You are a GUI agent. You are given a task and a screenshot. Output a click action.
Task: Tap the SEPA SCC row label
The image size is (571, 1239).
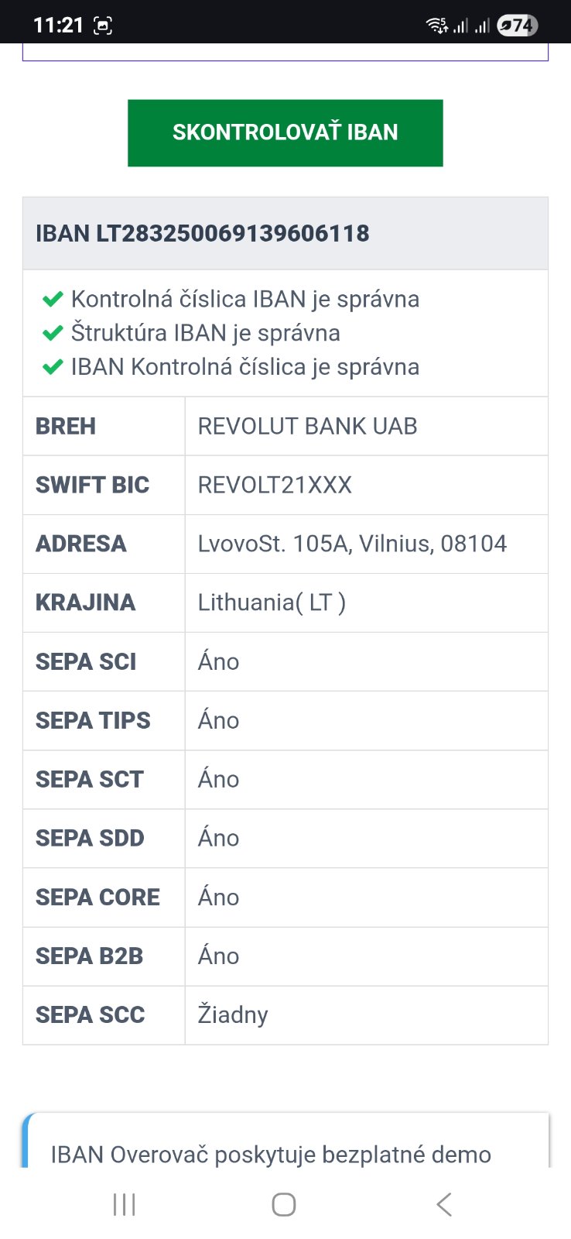coord(90,1014)
